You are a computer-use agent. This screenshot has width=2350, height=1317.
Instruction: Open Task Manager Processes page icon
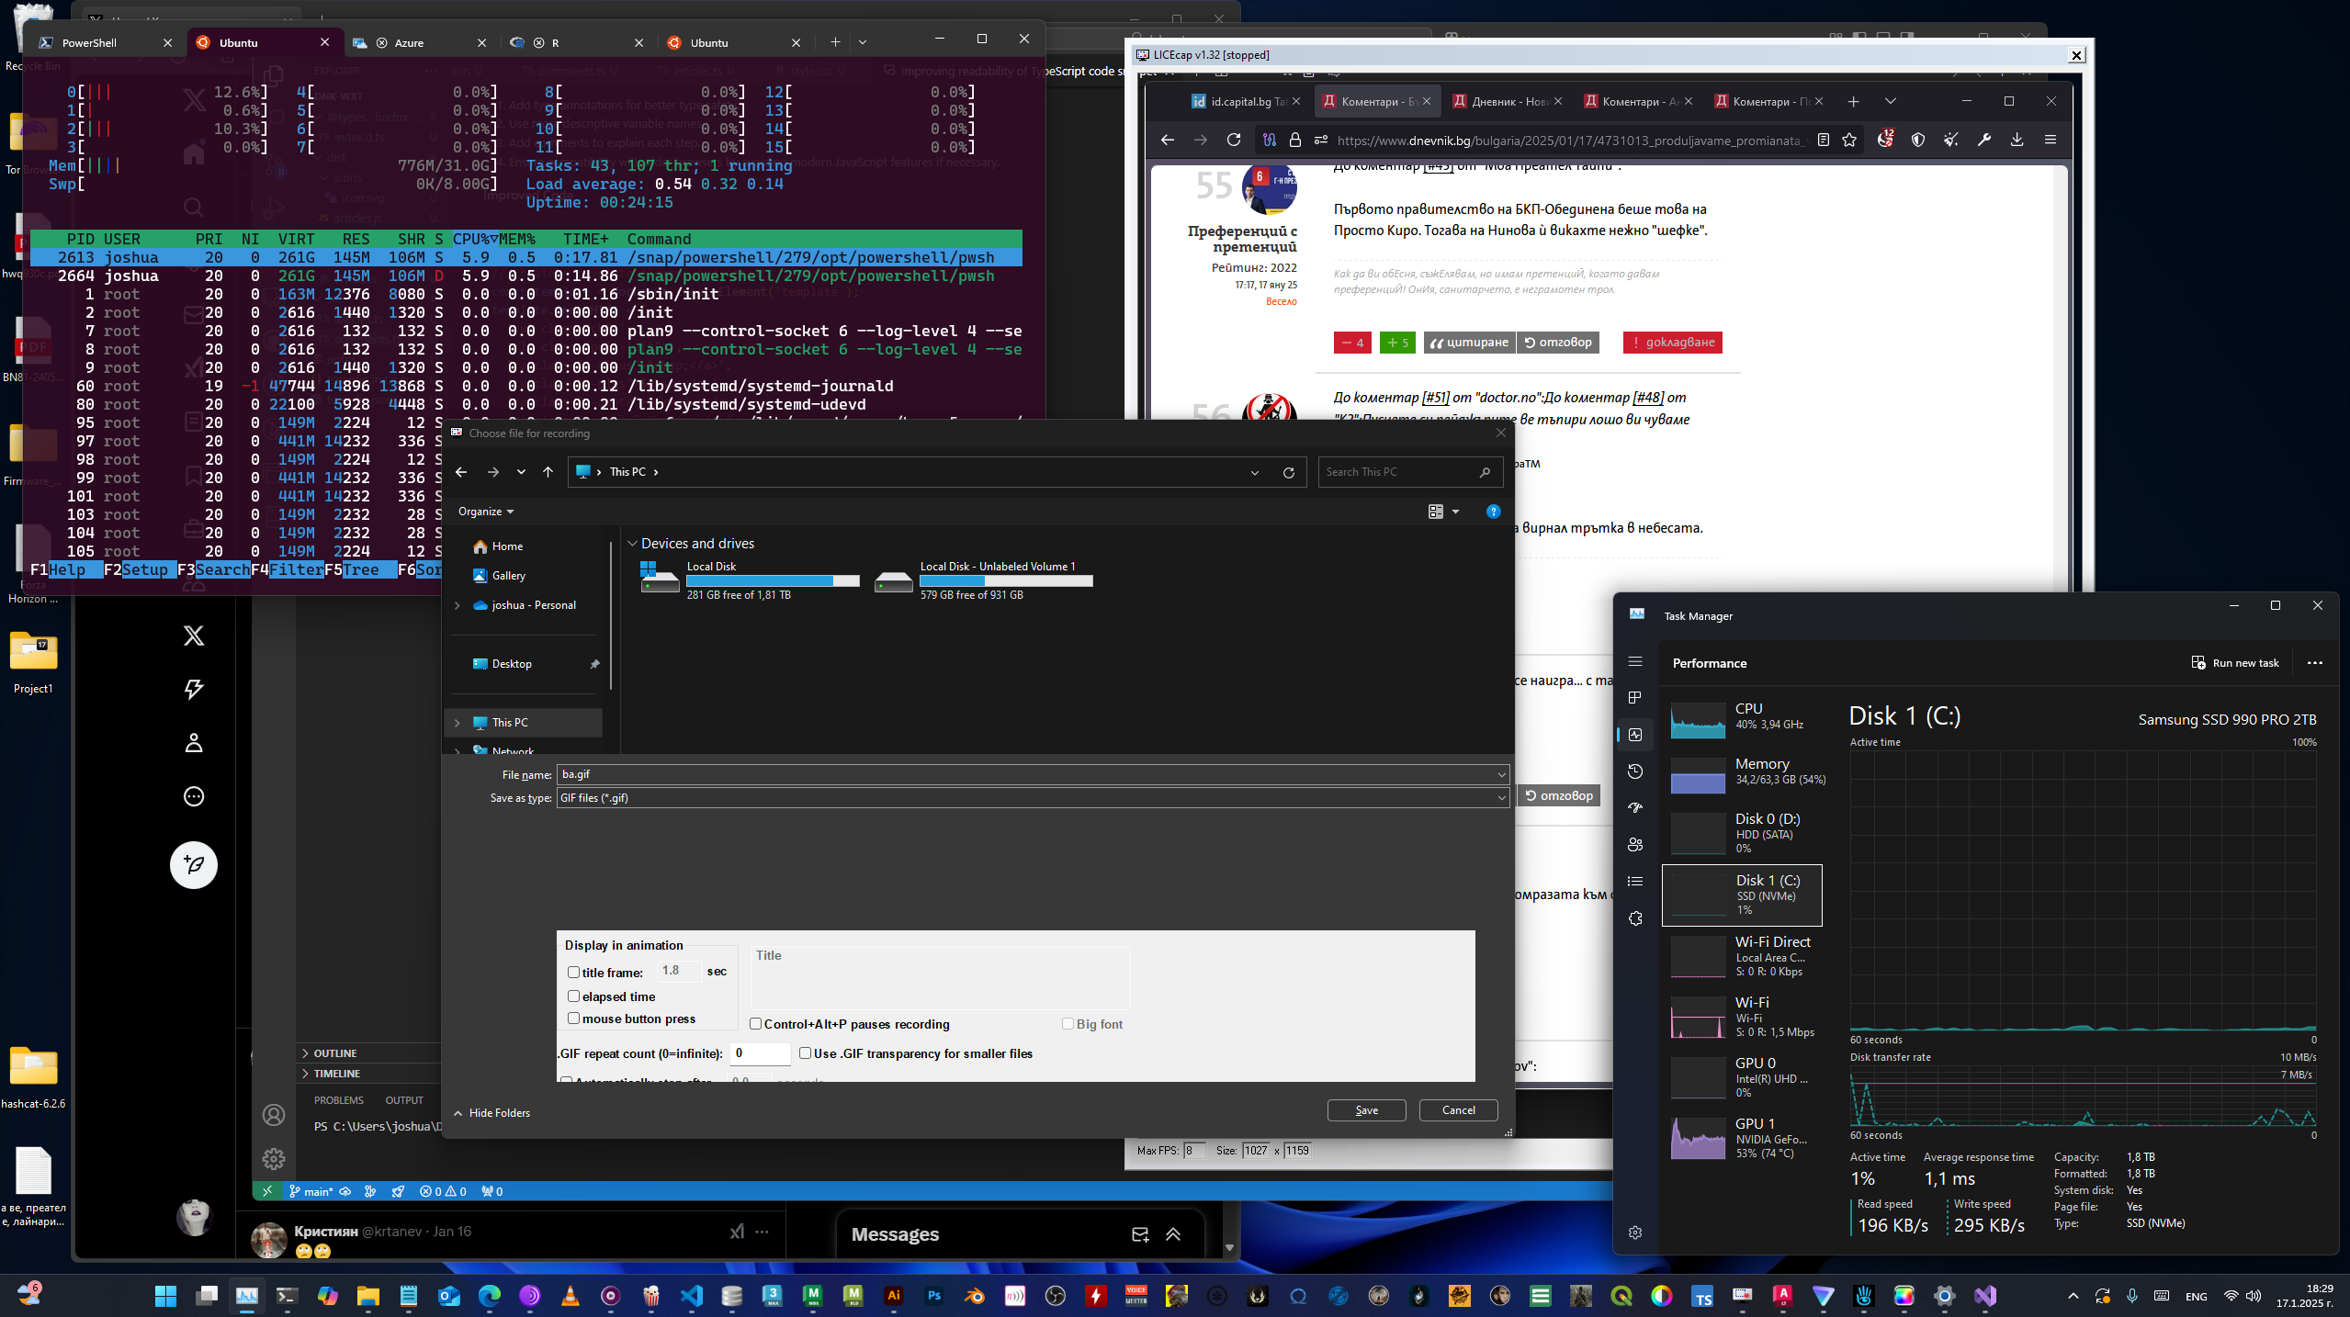coord(1635,698)
